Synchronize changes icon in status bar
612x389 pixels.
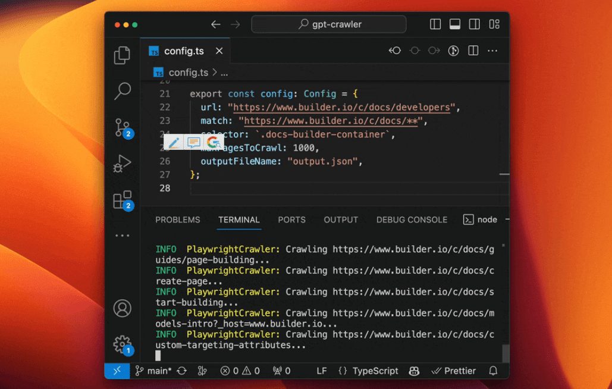181,371
